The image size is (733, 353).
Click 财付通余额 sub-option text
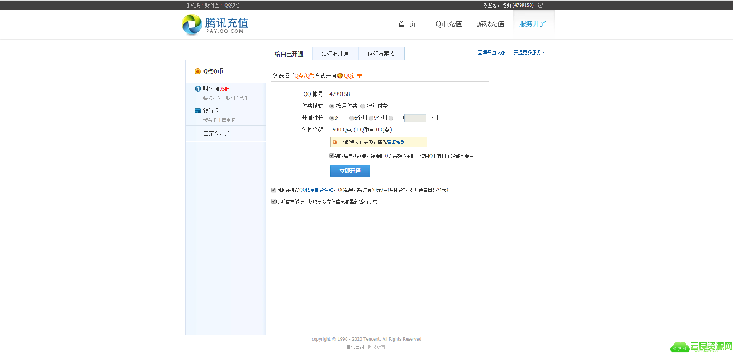(237, 99)
